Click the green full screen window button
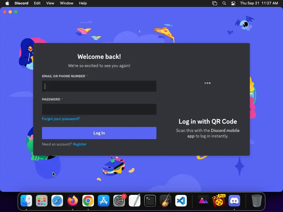Screen dimensions: 283x212 [x=16, y=12]
